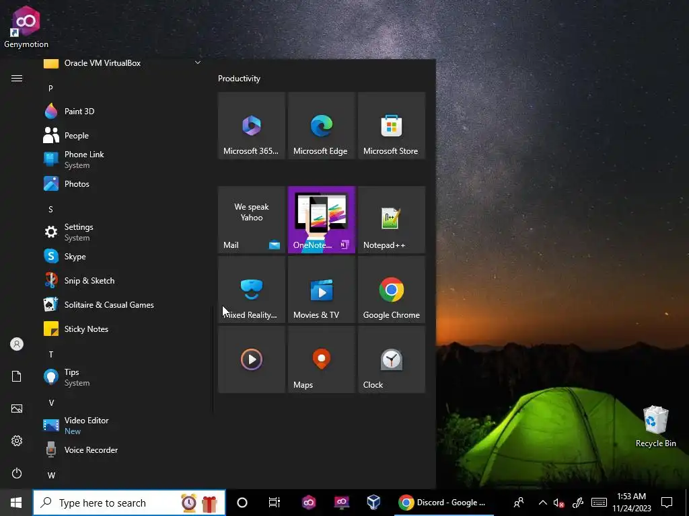Open Cortana circle on taskbar
Viewport: 689px width, 516px height.
point(242,503)
